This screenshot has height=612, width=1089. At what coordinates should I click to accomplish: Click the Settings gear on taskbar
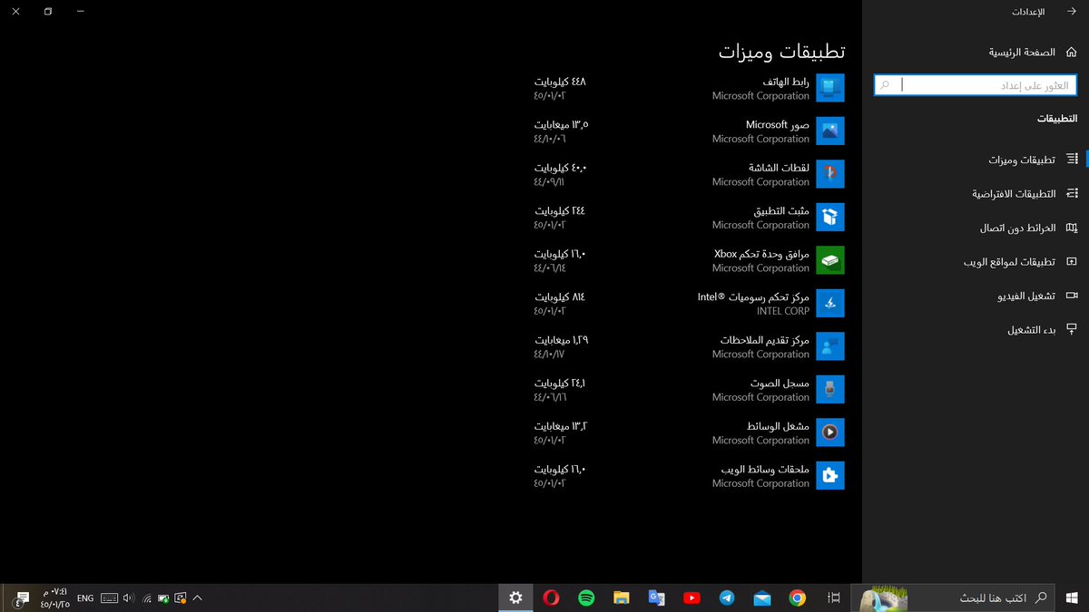point(515,597)
